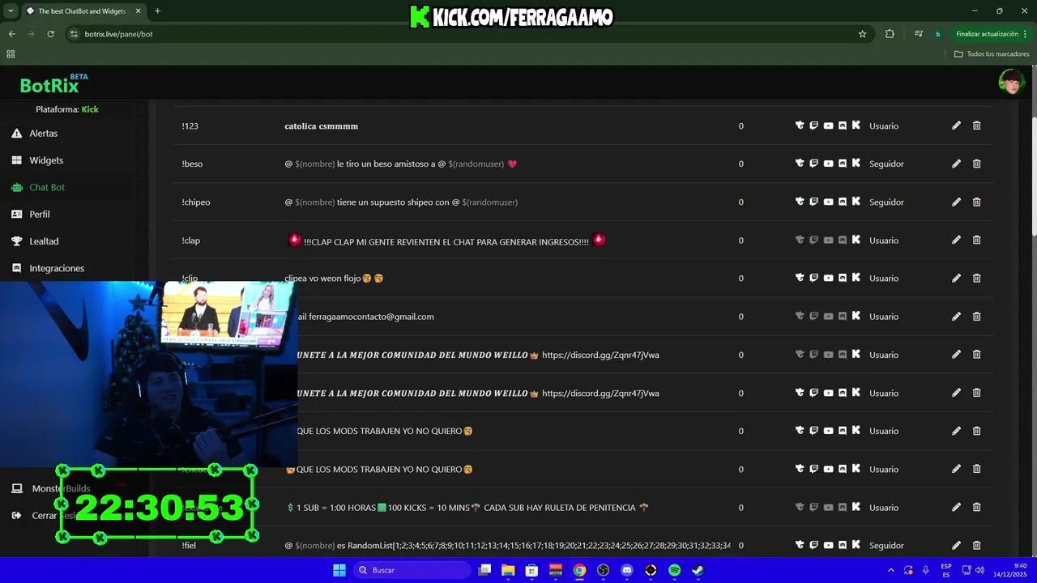Image resolution: width=1037 pixels, height=583 pixels.
Task: Click Finalizar actualización button
Action: coord(987,34)
